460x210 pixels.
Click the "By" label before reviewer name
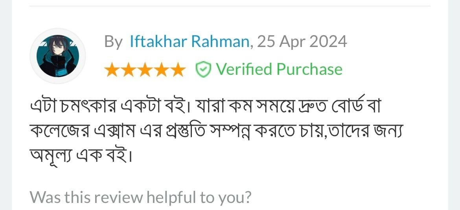(x=113, y=42)
